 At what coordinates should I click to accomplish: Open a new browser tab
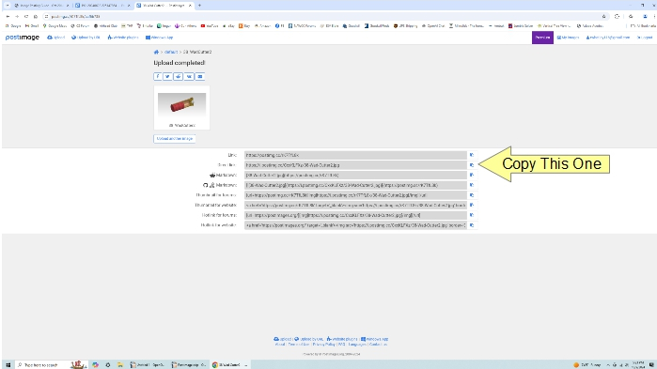[199, 6]
